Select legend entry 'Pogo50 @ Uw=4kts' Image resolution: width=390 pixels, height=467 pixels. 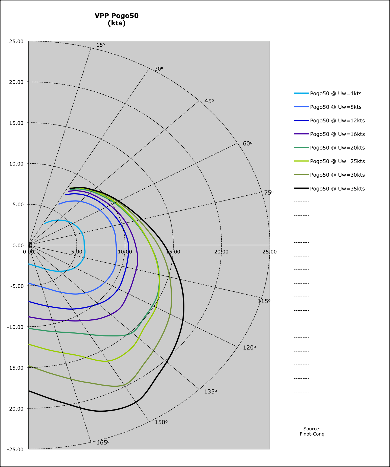pos(328,93)
